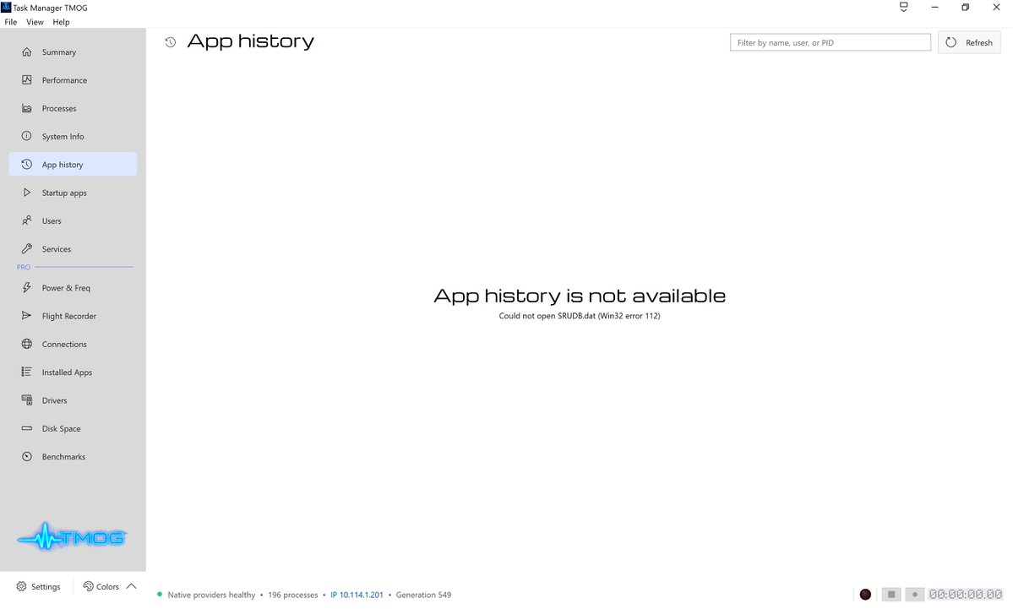Click the Installed Apps list icon
Screen dimensions: 1013x609
[x=26, y=372]
